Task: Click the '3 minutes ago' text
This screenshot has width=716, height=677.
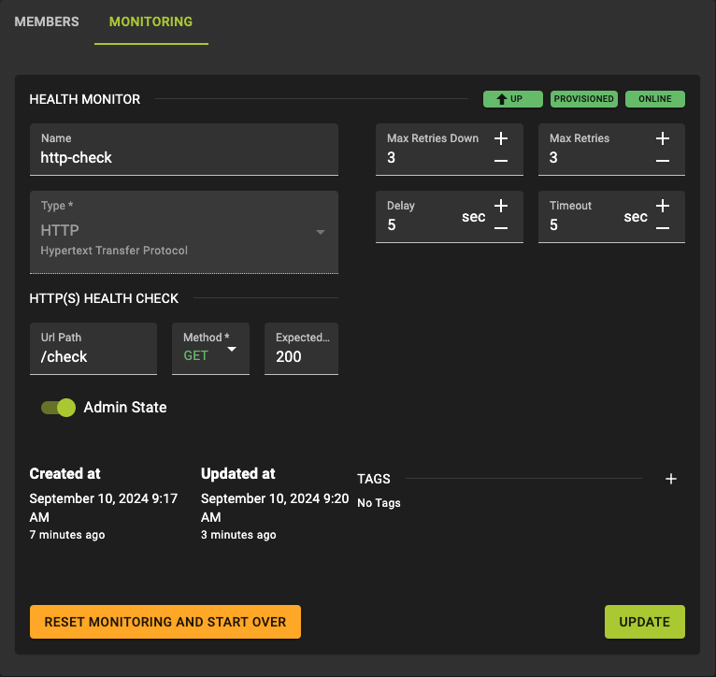Action: click(x=238, y=535)
